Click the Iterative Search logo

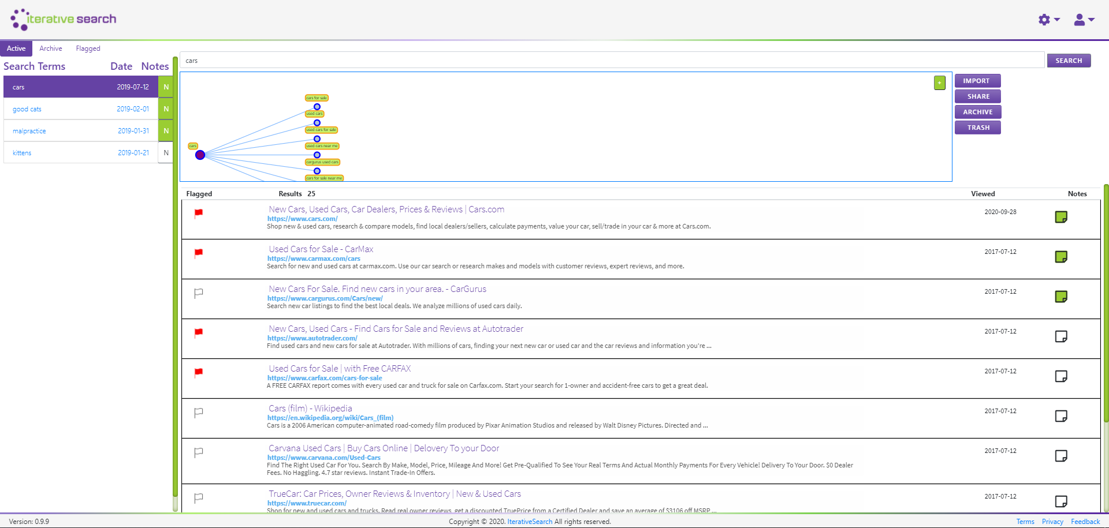tap(63, 19)
